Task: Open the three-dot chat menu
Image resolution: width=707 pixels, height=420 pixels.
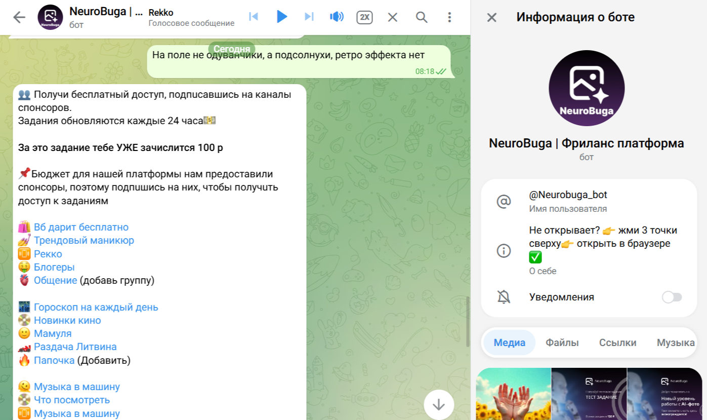Action: tap(449, 17)
